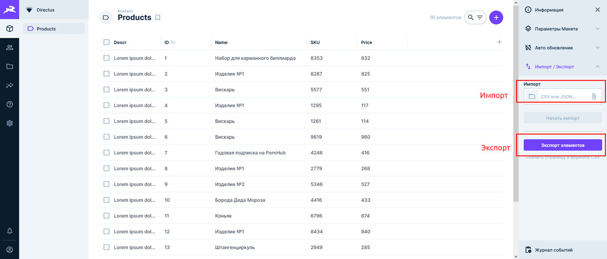Sort by the ID column header
607x259 pixels.
tap(167, 42)
